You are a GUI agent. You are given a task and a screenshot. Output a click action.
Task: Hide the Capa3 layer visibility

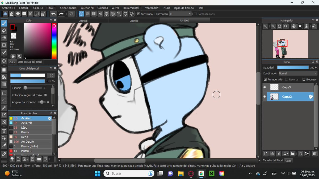[x=265, y=87]
